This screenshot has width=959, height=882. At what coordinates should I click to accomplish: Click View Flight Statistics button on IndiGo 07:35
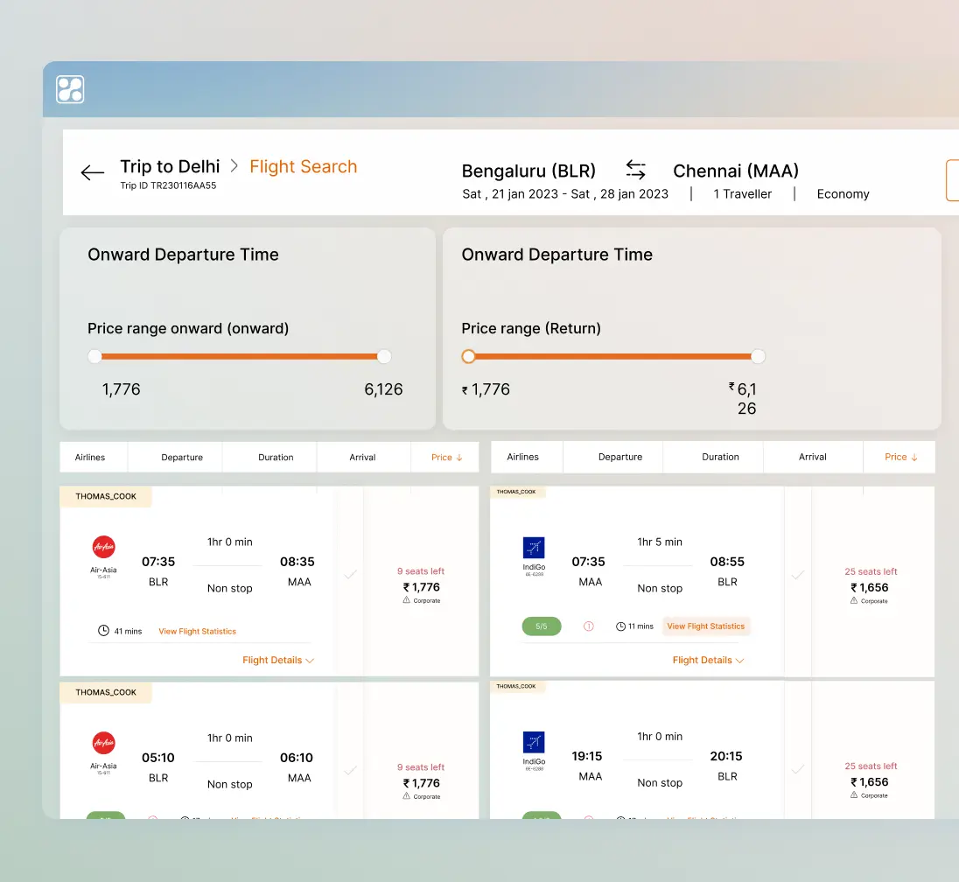click(705, 626)
